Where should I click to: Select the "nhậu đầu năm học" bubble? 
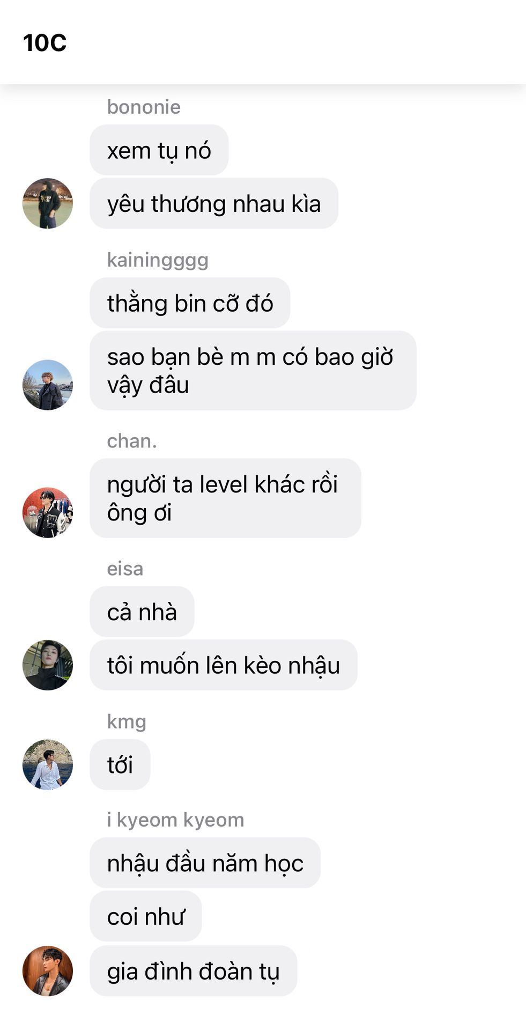(x=205, y=863)
